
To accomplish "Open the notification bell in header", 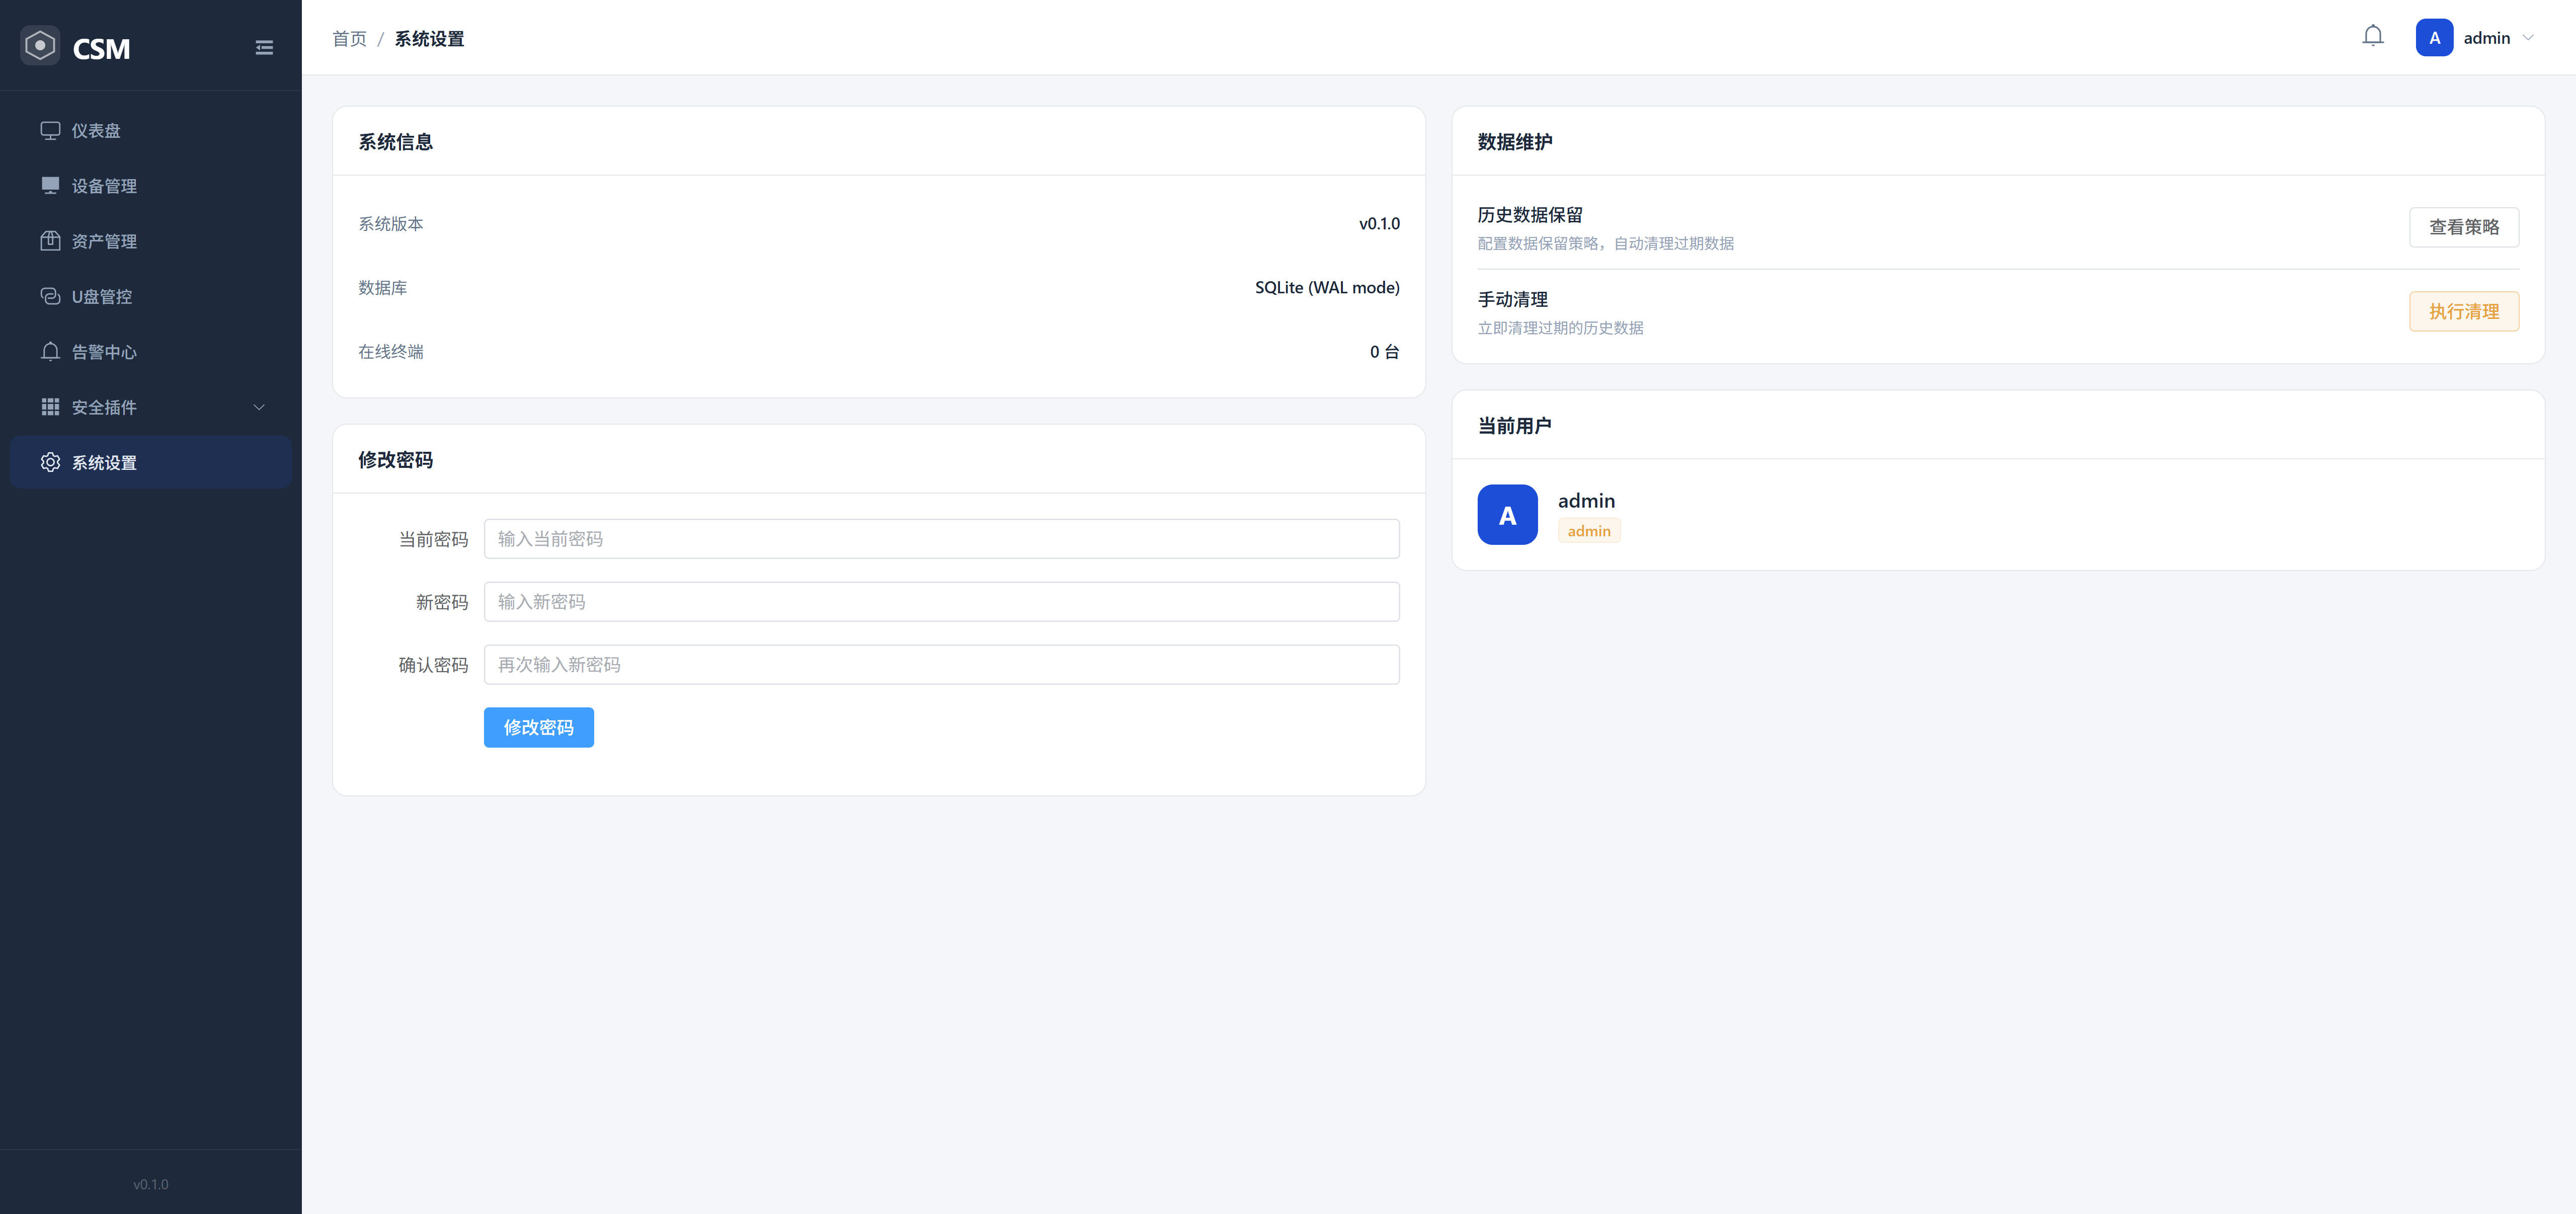I will click(2372, 37).
